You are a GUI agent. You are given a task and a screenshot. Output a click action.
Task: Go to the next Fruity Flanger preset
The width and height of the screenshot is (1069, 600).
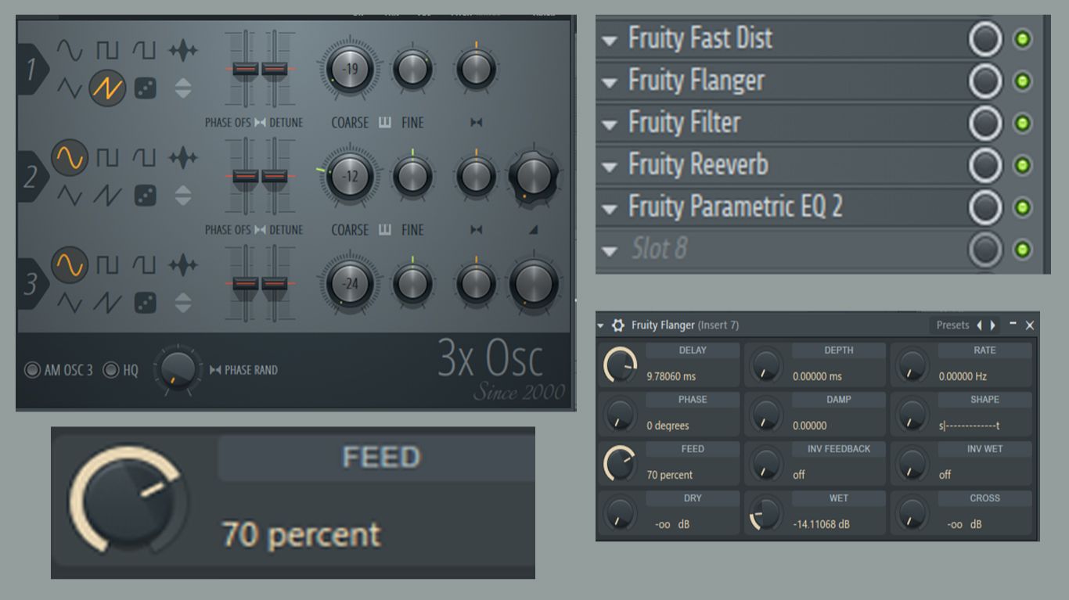pos(993,325)
